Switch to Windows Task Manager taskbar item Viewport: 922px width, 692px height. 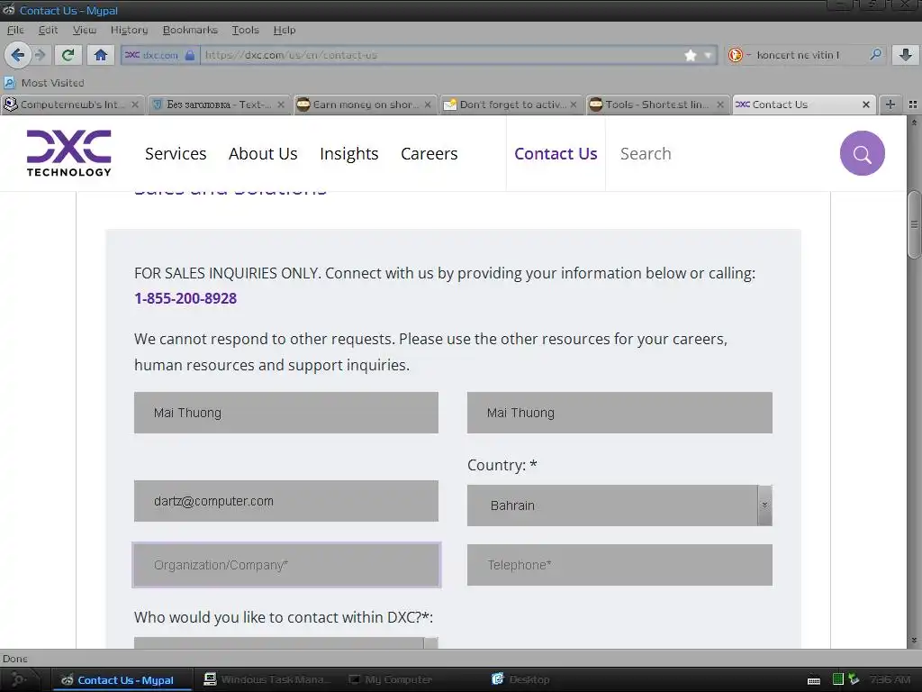267,679
